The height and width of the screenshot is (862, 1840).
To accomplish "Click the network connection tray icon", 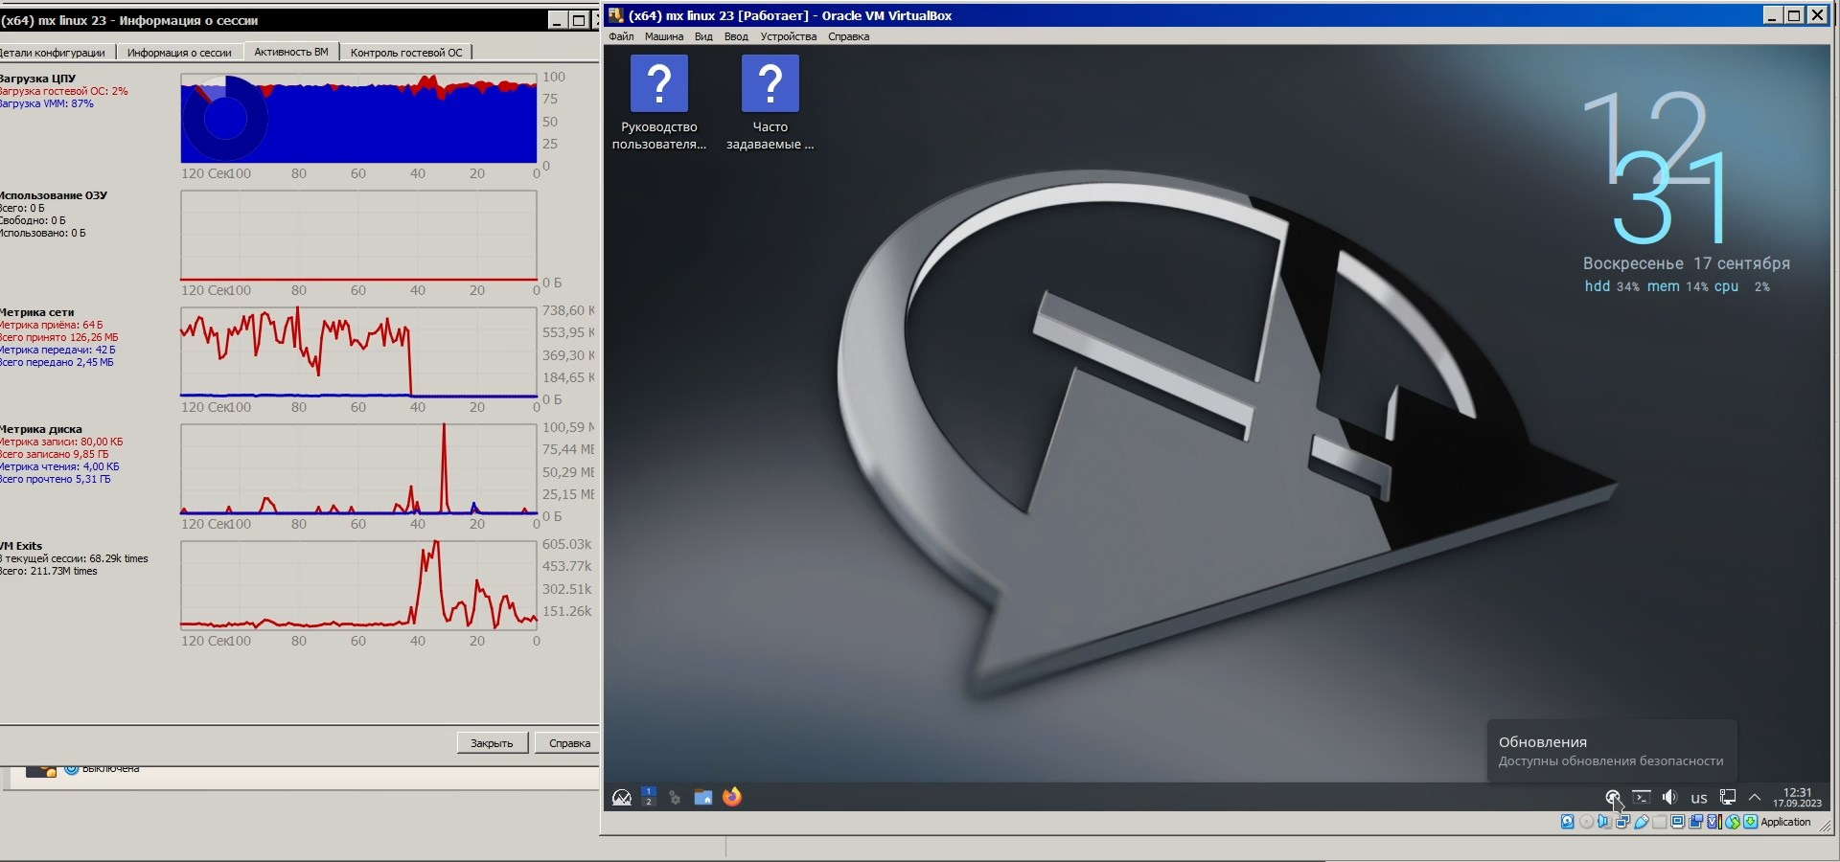I will pyautogui.click(x=1728, y=797).
